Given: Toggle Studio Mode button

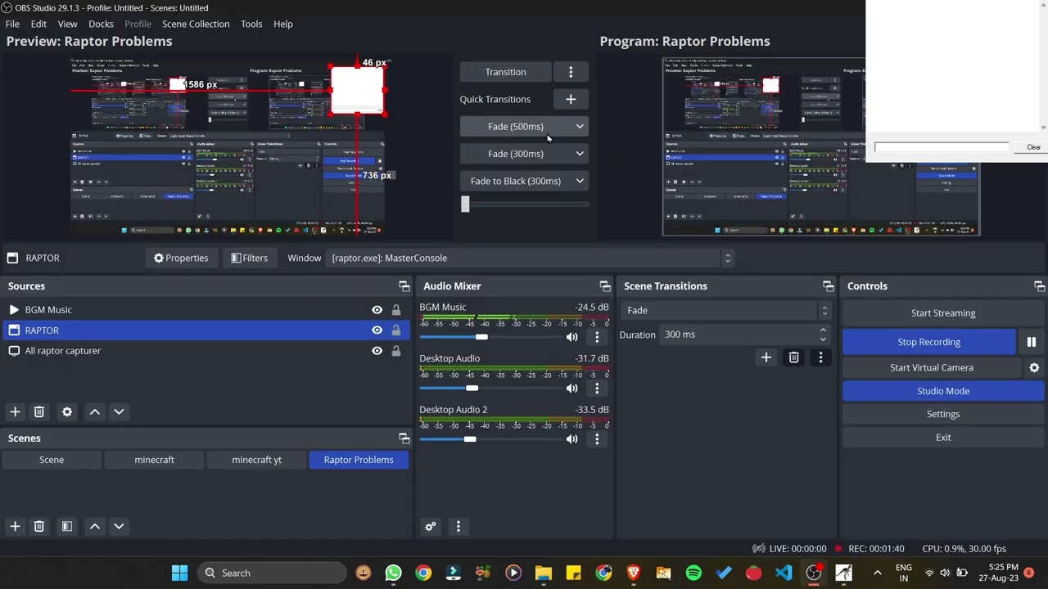Looking at the screenshot, I should coord(943,391).
